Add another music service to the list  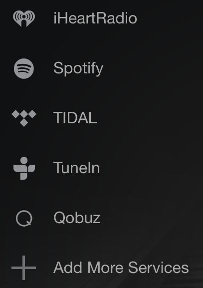click(102, 268)
